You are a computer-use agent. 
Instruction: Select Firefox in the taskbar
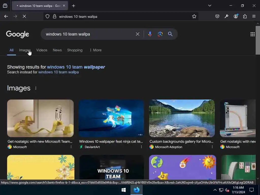(x=136, y=190)
